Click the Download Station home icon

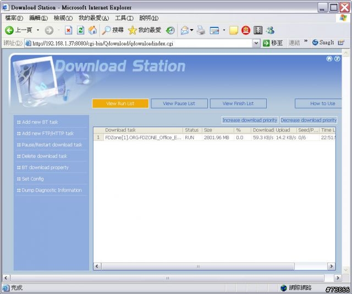coord(329,59)
